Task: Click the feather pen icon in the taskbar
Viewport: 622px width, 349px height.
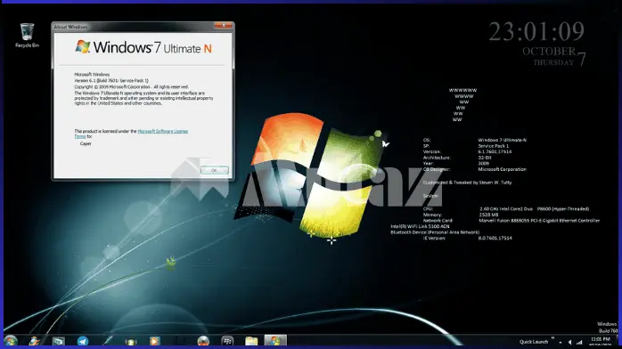Action: (108, 341)
